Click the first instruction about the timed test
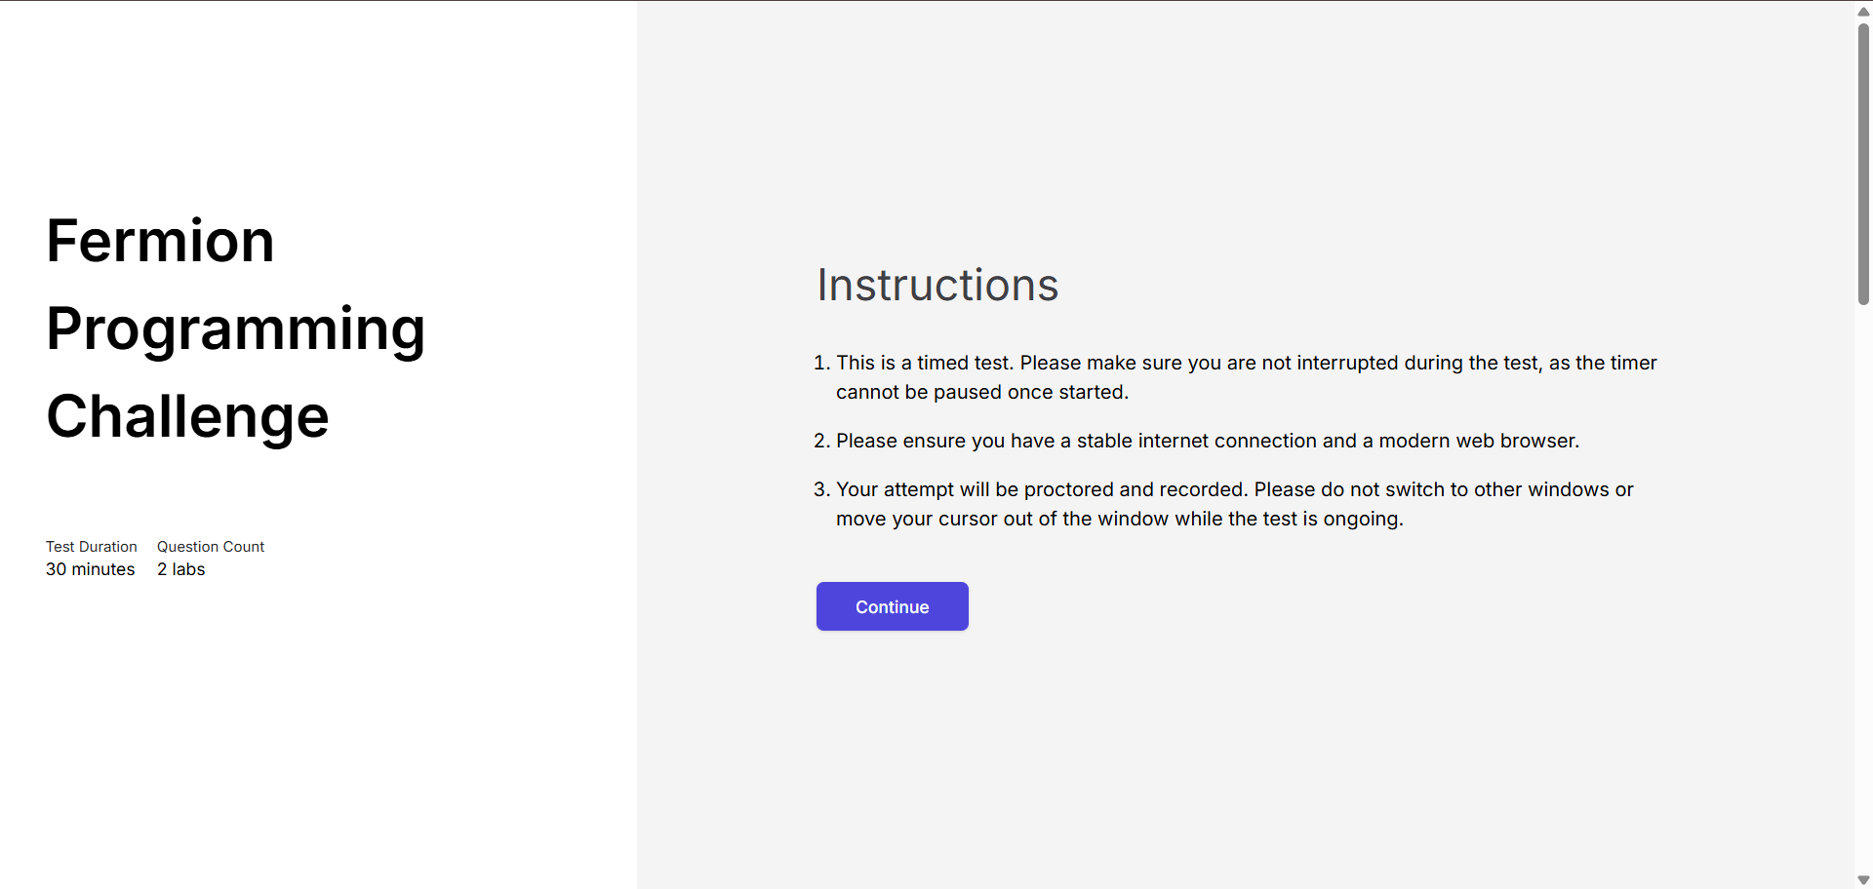This screenshot has height=889, width=1873. coord(1246,363)
